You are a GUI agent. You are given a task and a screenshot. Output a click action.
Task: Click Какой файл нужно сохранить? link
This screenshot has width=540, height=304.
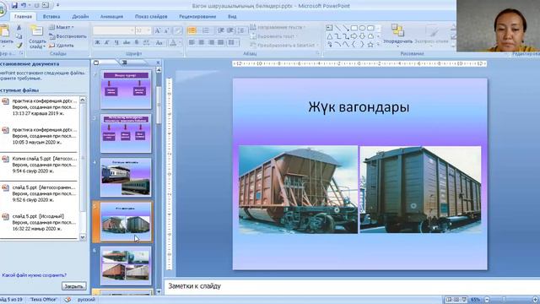click(34, 275)
